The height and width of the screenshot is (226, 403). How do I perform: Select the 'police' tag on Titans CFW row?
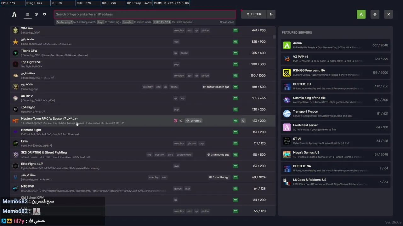[x=184, y=53]
